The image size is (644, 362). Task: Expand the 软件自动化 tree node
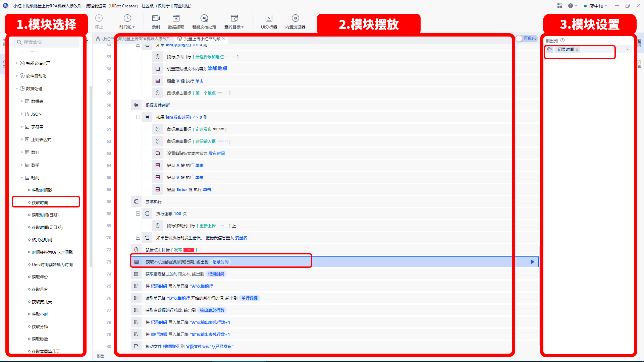17,76
